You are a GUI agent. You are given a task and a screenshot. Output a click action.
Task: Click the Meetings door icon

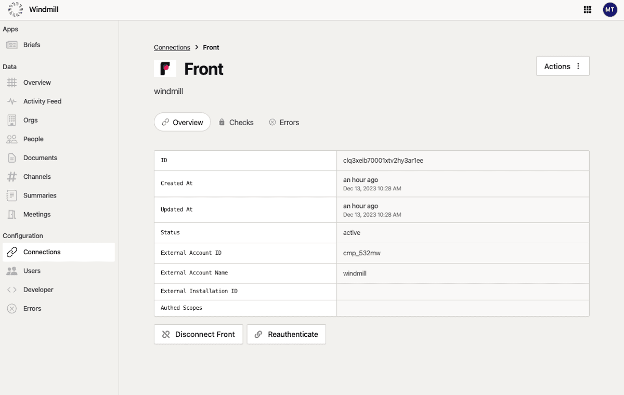click(x=12, y=214)
